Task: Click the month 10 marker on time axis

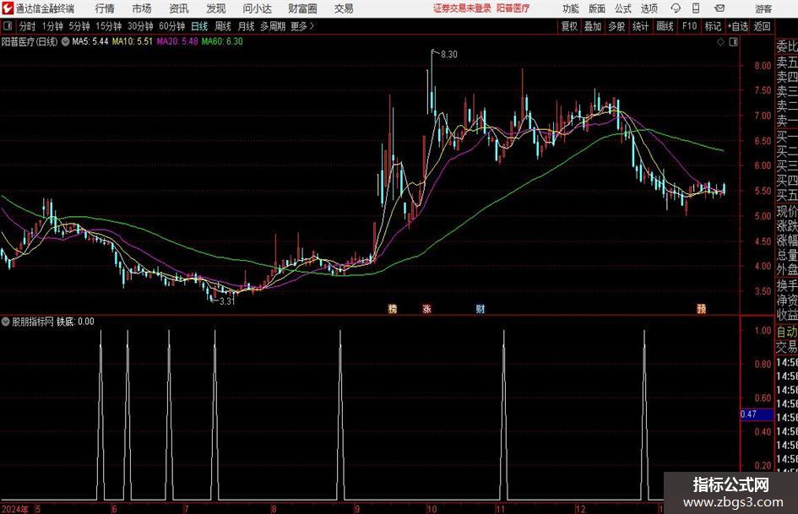Action: point(432,509)
